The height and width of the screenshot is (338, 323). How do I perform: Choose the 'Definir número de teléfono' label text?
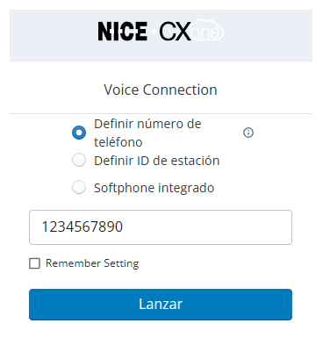(147, 133)
